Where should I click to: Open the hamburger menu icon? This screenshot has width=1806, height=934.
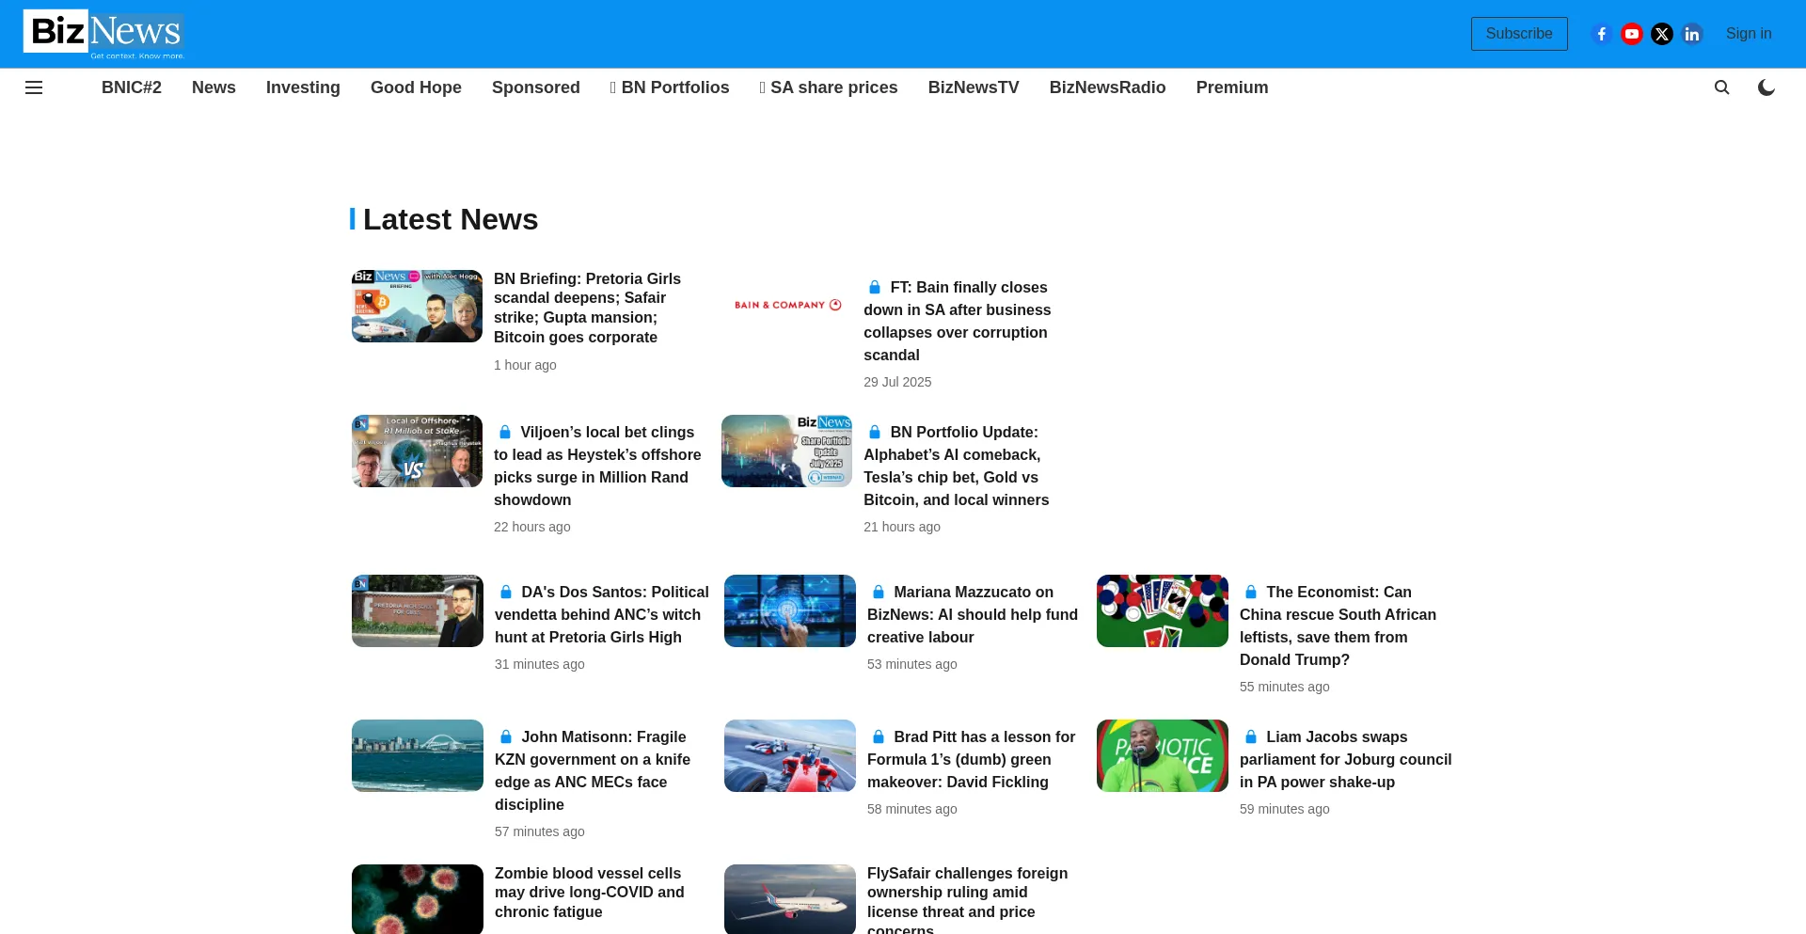(34, 87)
